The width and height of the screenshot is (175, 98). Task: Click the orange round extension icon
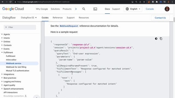pyautogui.click(x=149, y=2)
